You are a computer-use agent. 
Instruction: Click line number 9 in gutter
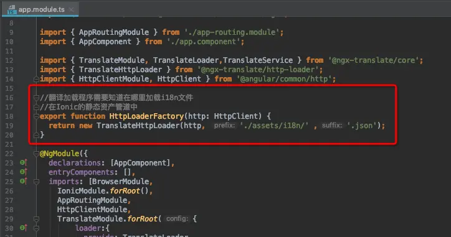coord(11,32)
